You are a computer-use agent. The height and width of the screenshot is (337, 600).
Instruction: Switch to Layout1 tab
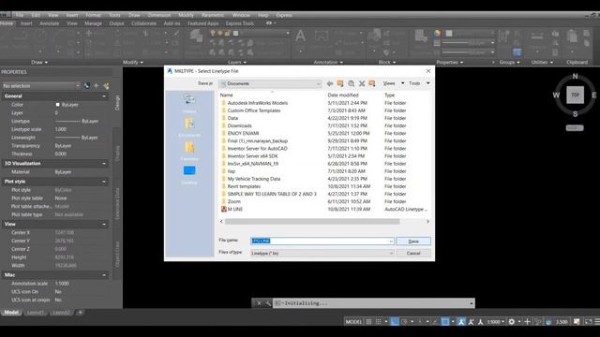[35, 313]
